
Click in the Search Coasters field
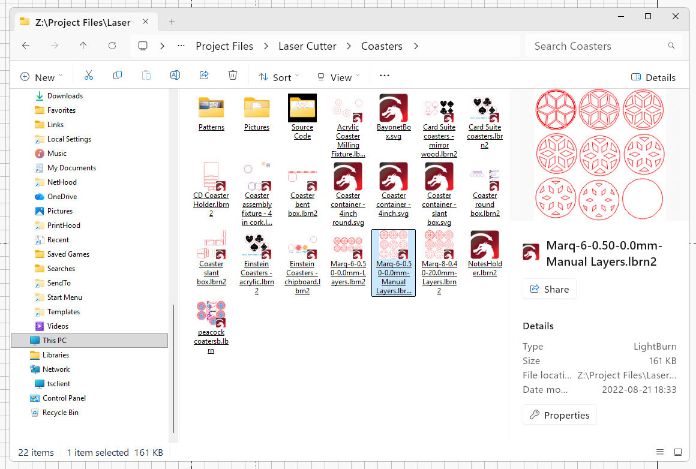(597, 46)
